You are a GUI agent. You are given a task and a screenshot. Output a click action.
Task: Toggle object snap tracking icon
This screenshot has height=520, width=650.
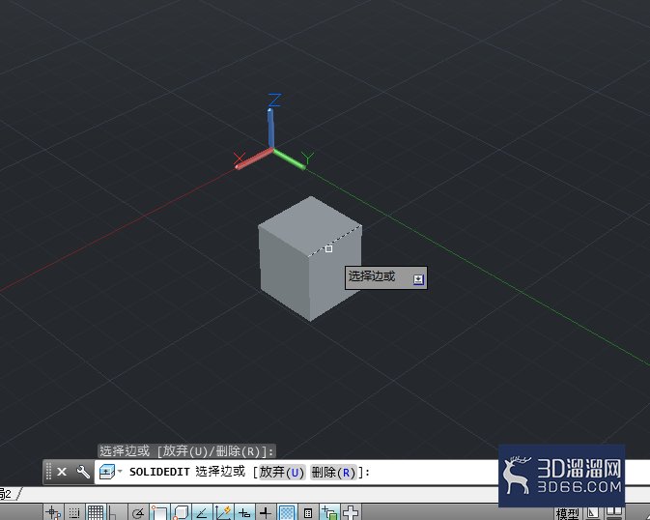pos(202,513)
